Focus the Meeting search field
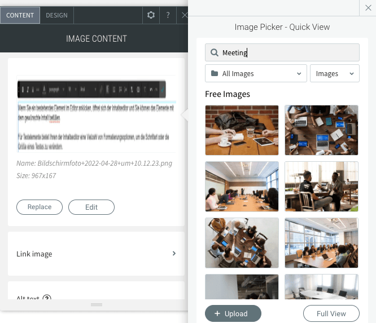Viewport: 376px width, 323px height. coord(282,52)
